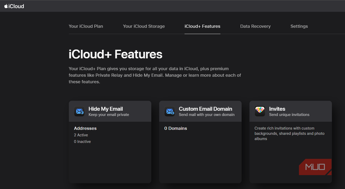Image resolution: width=345 pixels, height=189 pixels.
Task: Click the 0 Inactive addresses count
Action: [x=82, y=142]
